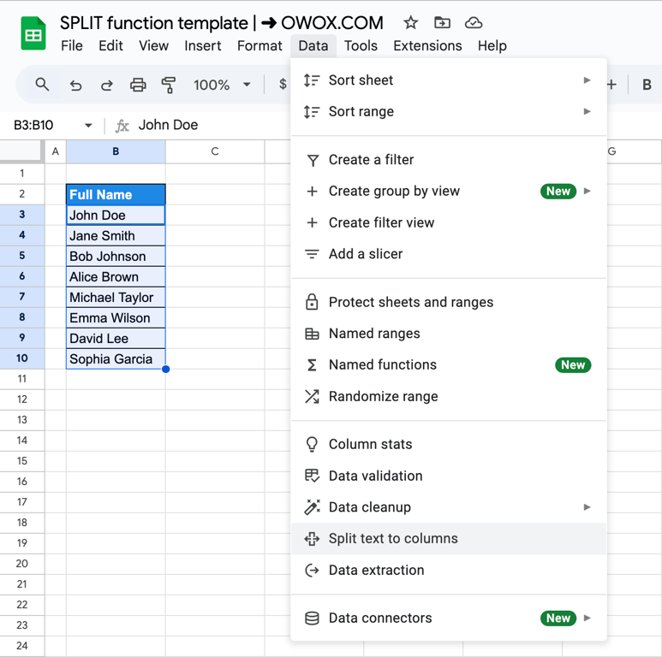Click the Sort sheet icon
This screenshot has width=662, height=657.
[312, 80]
